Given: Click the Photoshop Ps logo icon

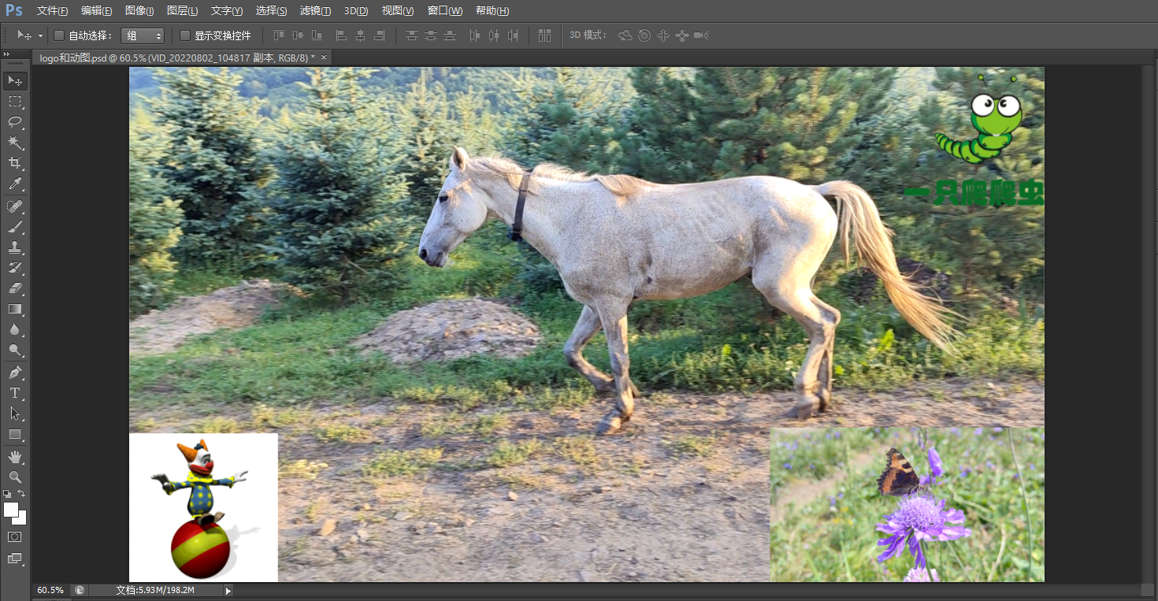Looking at the screenshot, I should point(14,10).
